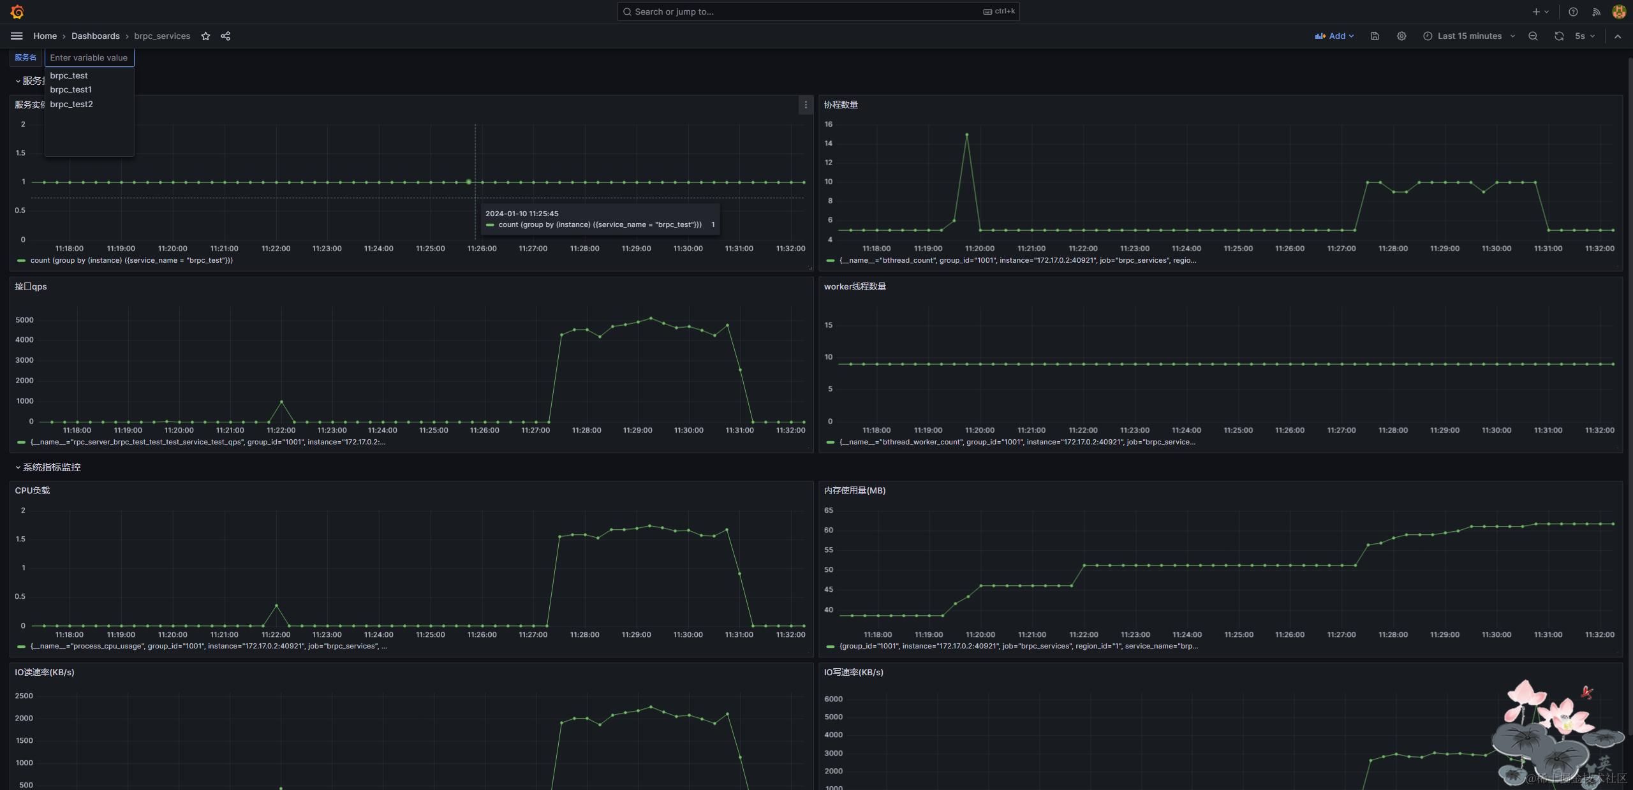This screenshot has width=1633, height=790.
Task: Open the hamburger navigation menu
Action: coord(17,36)
